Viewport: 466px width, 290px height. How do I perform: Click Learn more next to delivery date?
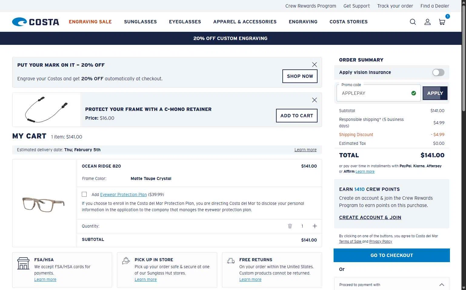click(305, 150)
